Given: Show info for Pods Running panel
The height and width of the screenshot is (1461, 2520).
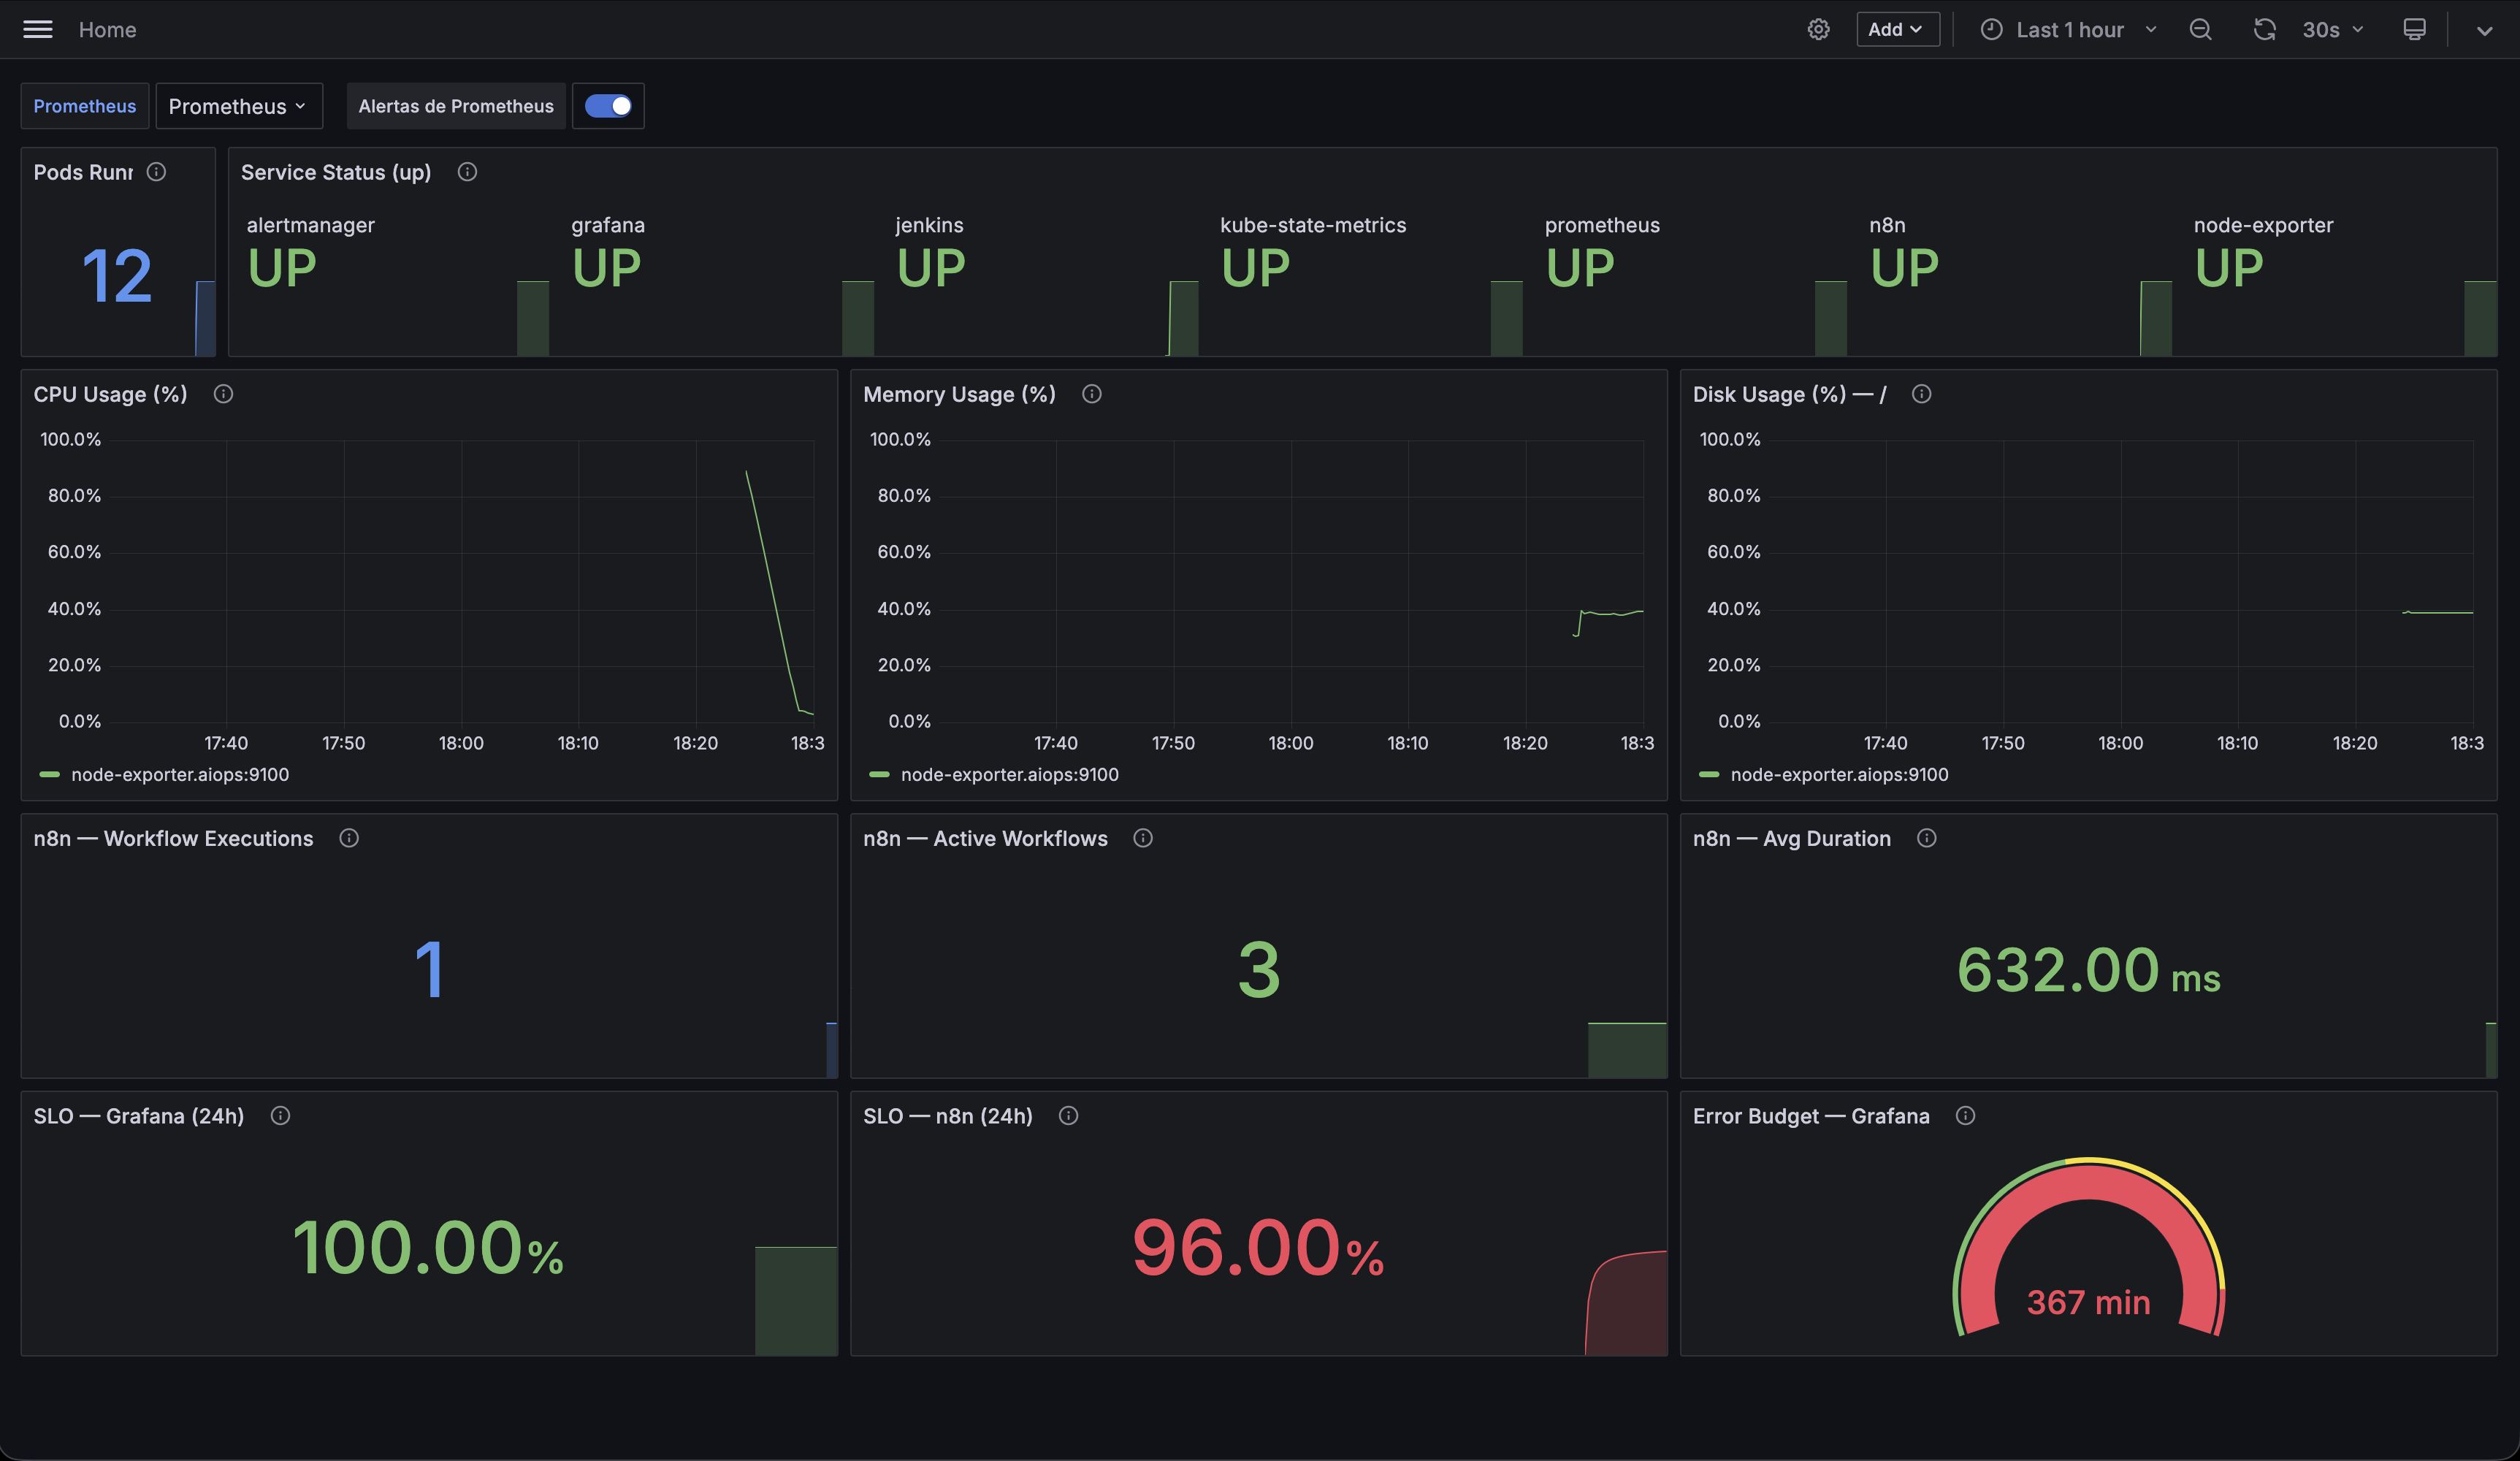Looking at the screenshot, I should pos(156,172).
